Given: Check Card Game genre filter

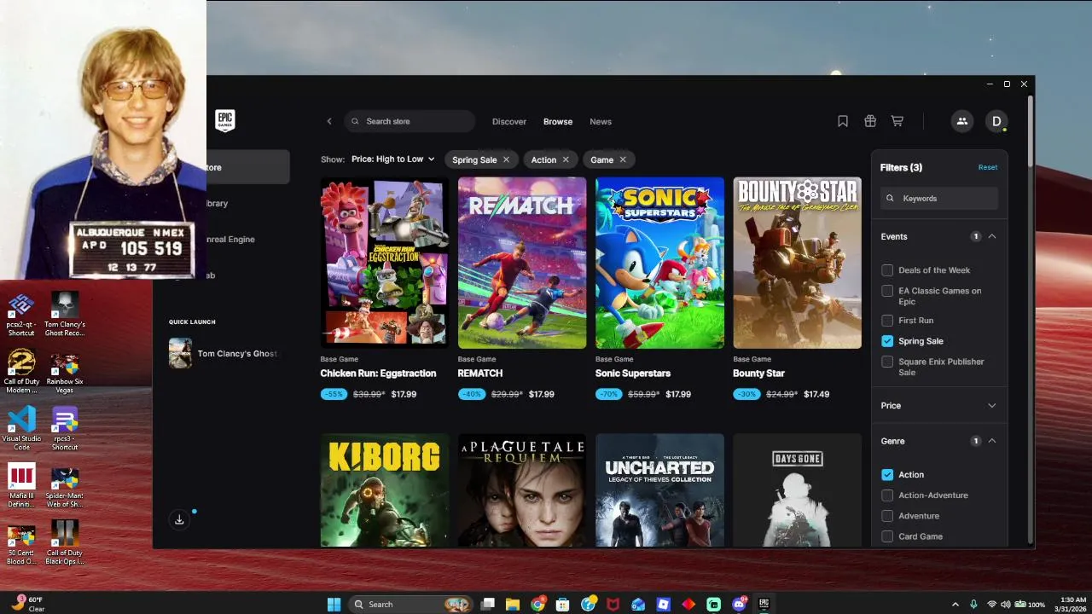Looking at the screenshot, I should pyautogui.click(x=887, y=536).
